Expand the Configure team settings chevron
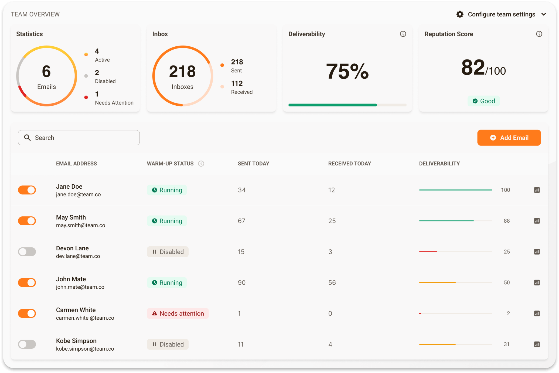This screenshot has width=559, height=373. (x=544, y=14)
